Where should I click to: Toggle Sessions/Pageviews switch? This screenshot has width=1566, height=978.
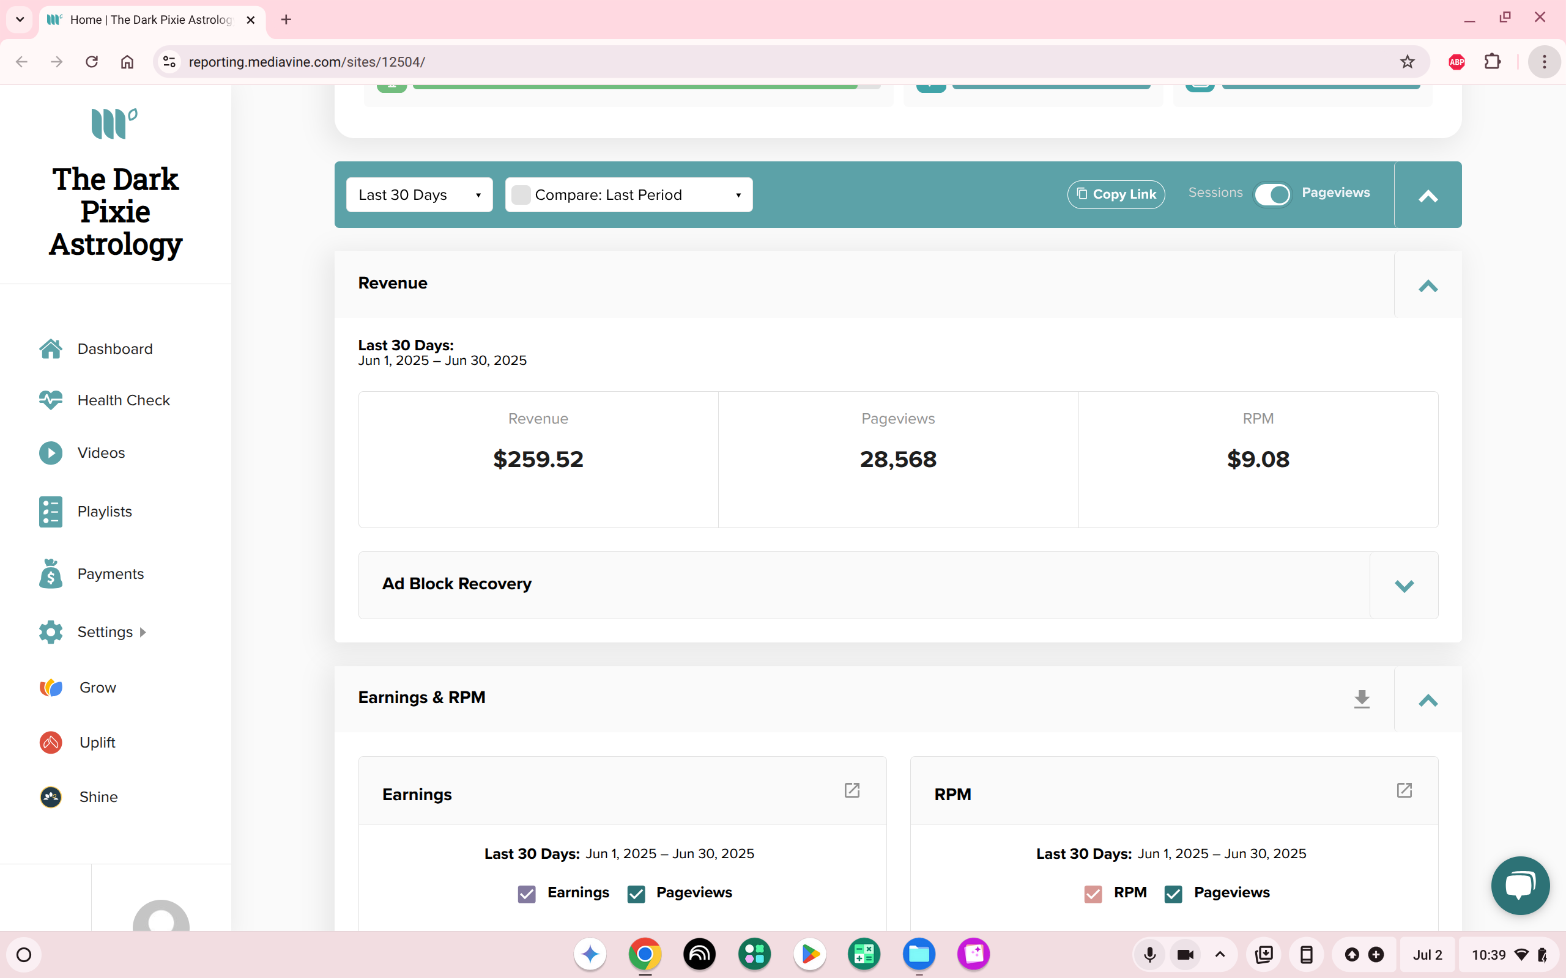click(x=1272, y=195)
